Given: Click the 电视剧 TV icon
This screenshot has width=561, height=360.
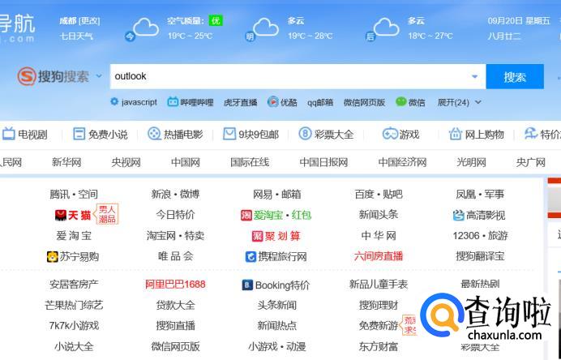Looking at the screenshot, I should [9, 134].
